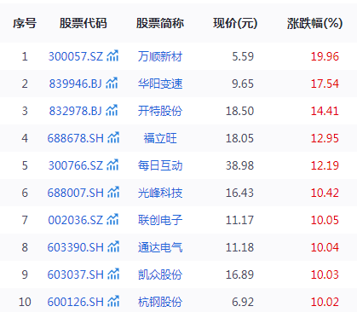Open the 联创电子 stock page

pos(160,220)
